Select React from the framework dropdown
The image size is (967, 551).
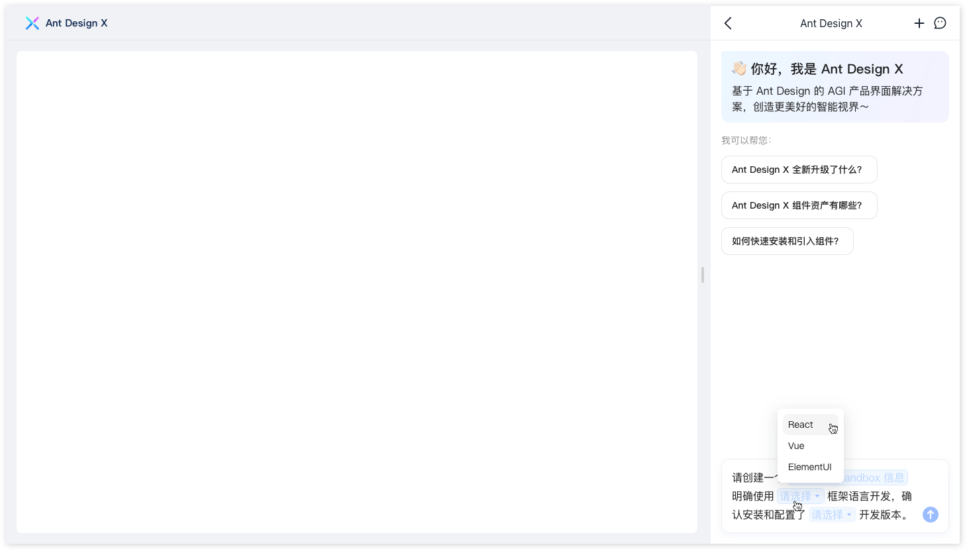(810, 425)
